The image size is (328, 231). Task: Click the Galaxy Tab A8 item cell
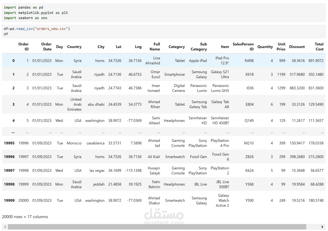coord(220,104)
